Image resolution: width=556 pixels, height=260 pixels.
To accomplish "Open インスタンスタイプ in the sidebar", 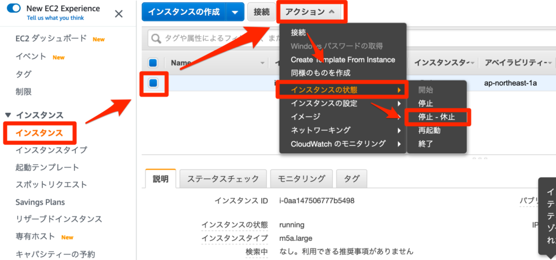I will click(x=51, y=150).
